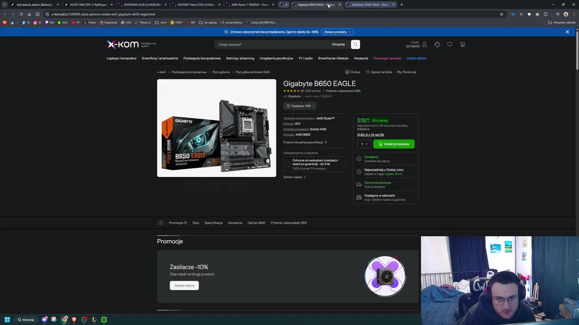Open the Wszędzie search category dropdown
The image size is (579, 325).
pyautogui.click(x=340, y=44)
